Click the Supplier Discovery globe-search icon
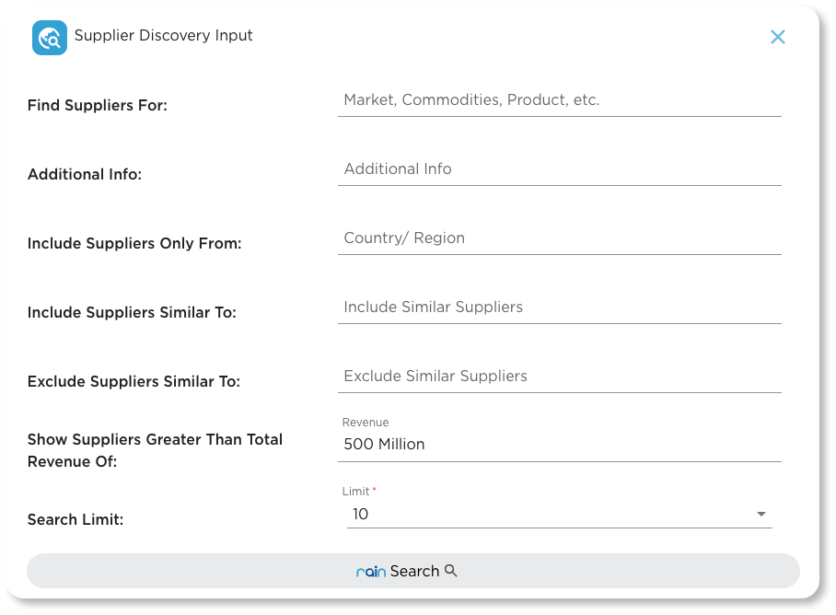Image resolution: width=836 pixels, height=615 pixels. pos(50,38)
